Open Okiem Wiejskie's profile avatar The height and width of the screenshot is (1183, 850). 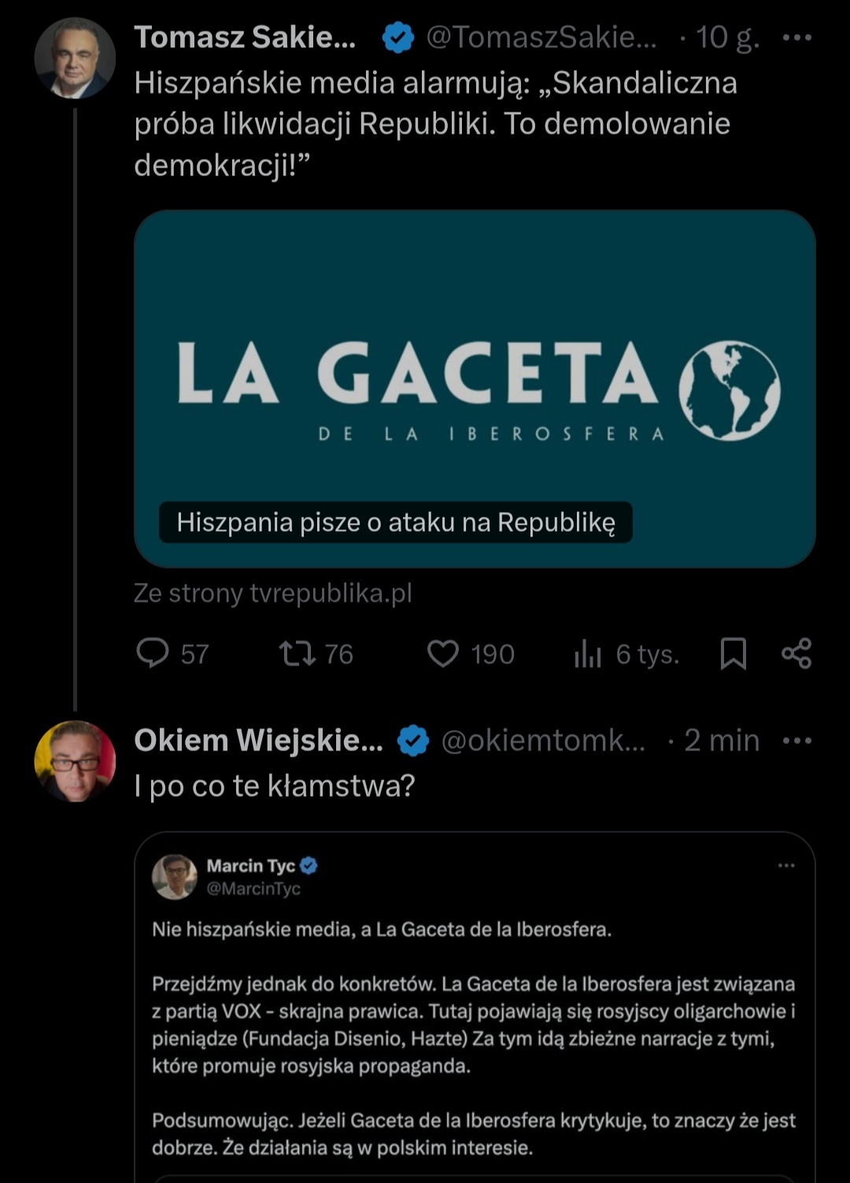75,761
